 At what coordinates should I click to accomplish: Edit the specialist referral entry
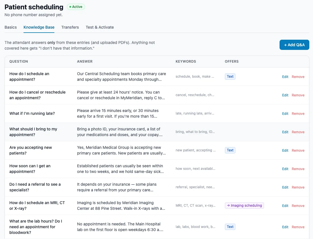coord(285,187)
